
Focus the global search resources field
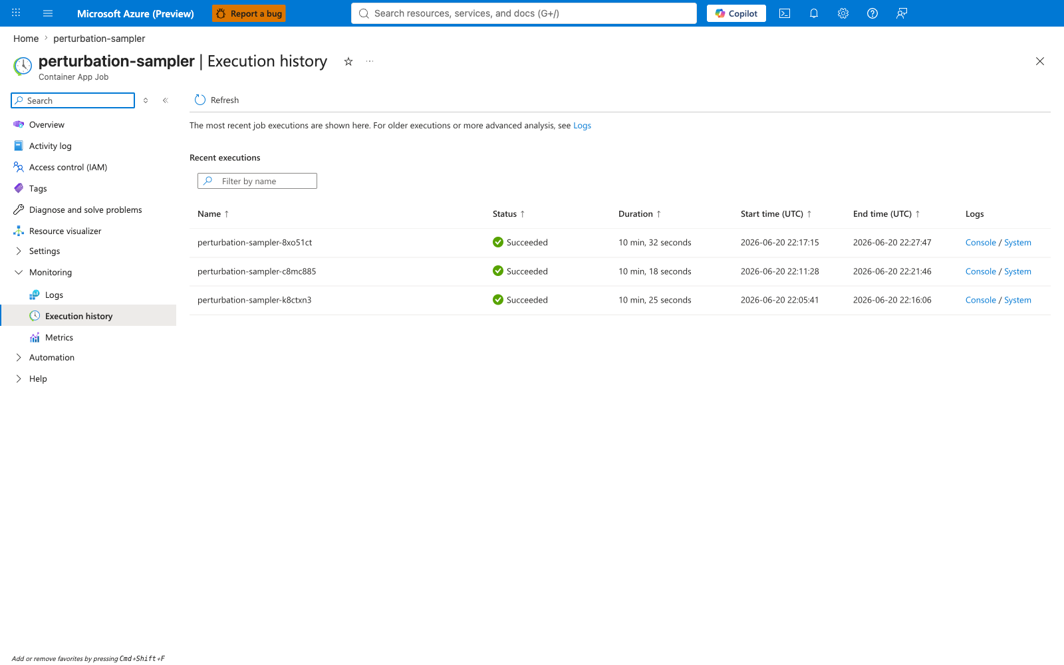(524, 13)
